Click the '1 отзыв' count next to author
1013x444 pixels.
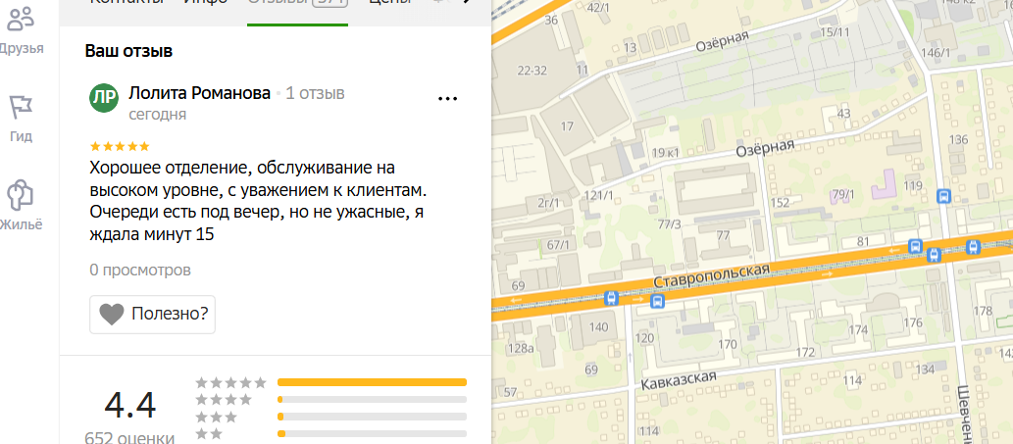coord(315,93)
